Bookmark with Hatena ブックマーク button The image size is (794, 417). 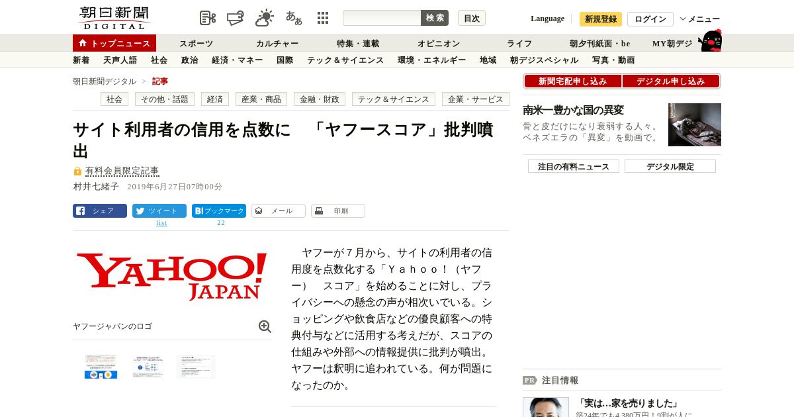[x=219, y=211]
